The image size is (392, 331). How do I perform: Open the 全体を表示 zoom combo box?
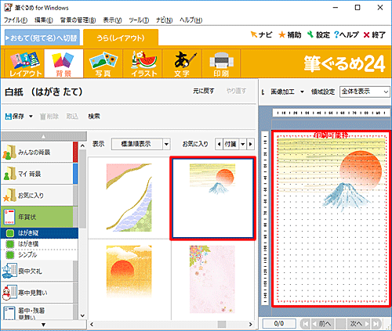(365, 92)
